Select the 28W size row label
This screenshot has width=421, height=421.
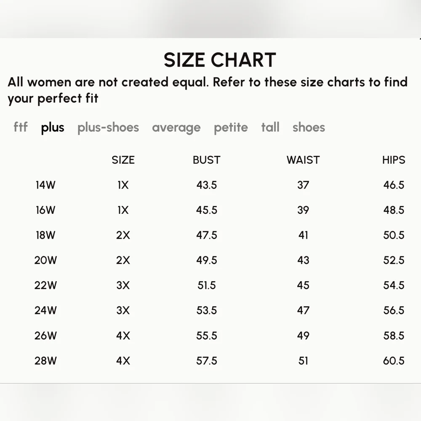tap(45, 361)
